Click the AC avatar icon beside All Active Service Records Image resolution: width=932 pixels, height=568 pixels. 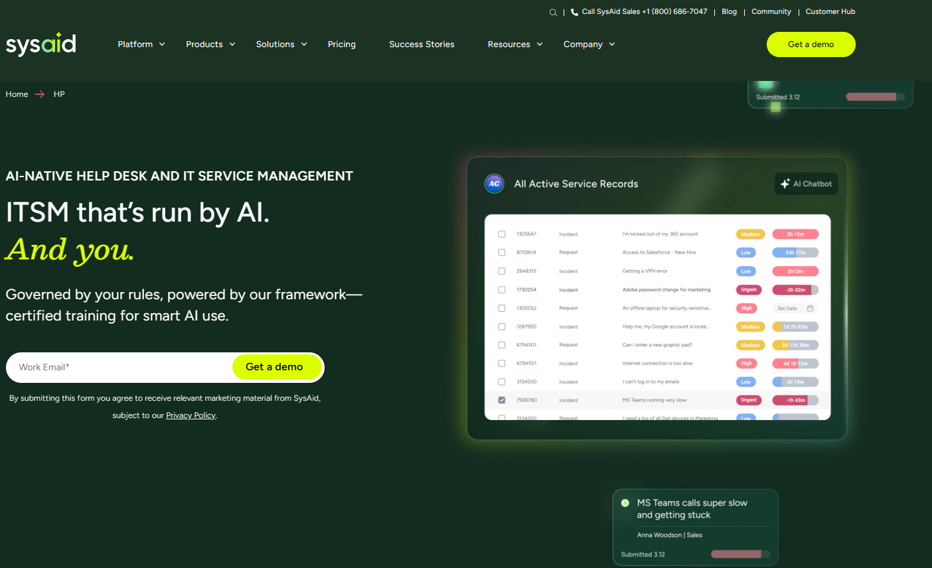(494, 184)
